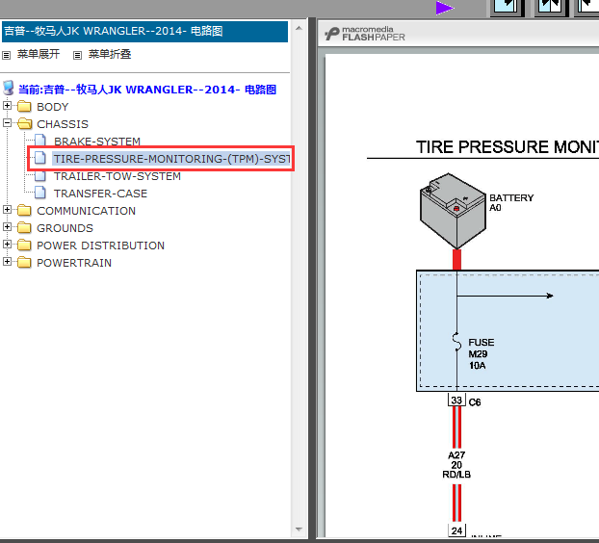Click the GROUNDS folder icon
599x543 pixels.
coord(24,227)
